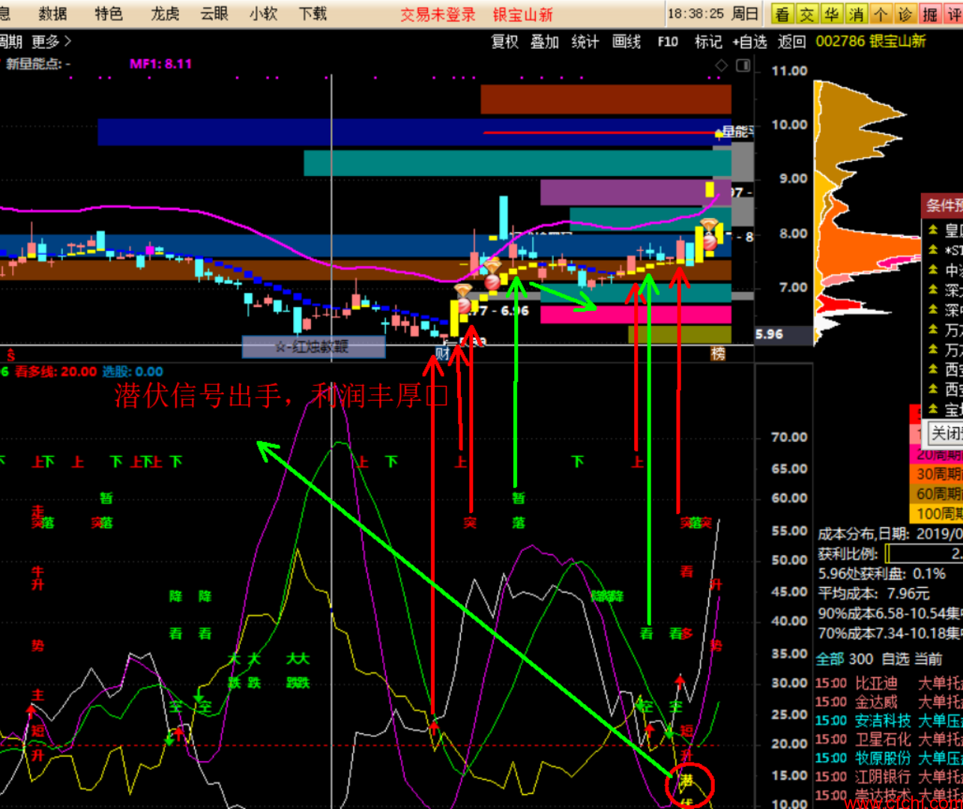Select the 比亚迪 alert row

pyautogui.click(x=889, y=683)
